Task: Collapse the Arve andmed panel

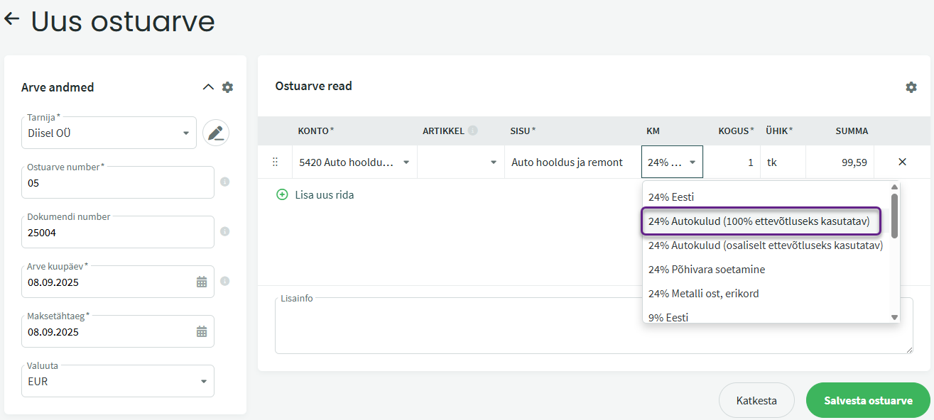Action: click(x=208, y=87)
